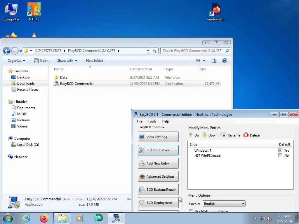Image resolution: width=299 pixels, height=224 pixels.
Task: Expand the Locale English dropdown
Action: click(x=224, y=203)
